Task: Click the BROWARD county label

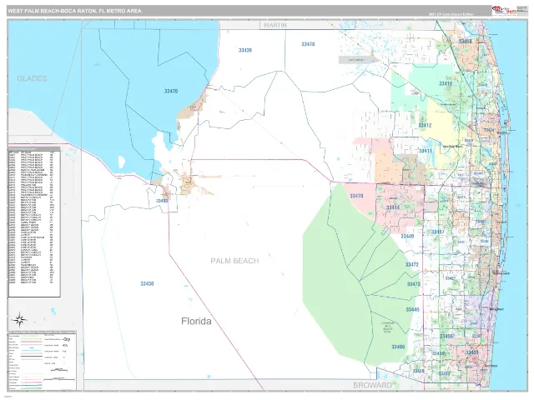Action: (373, 385)
